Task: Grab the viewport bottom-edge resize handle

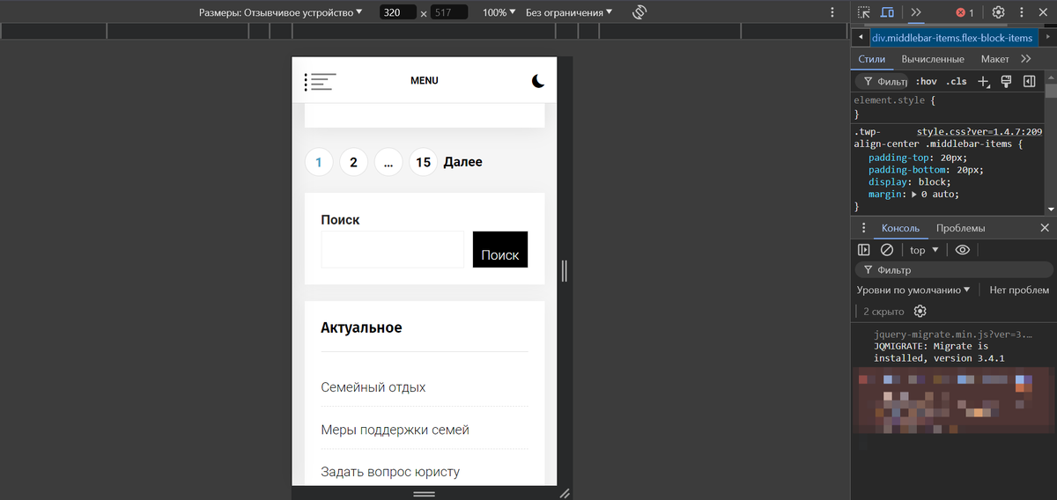Action: [x=425, y=494]
